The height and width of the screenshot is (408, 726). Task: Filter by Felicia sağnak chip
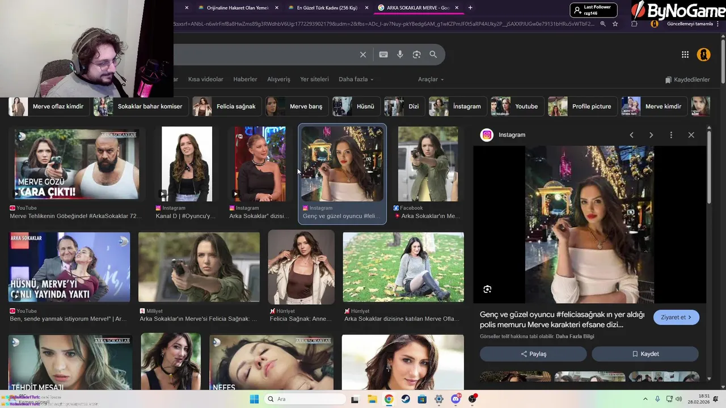226,107
